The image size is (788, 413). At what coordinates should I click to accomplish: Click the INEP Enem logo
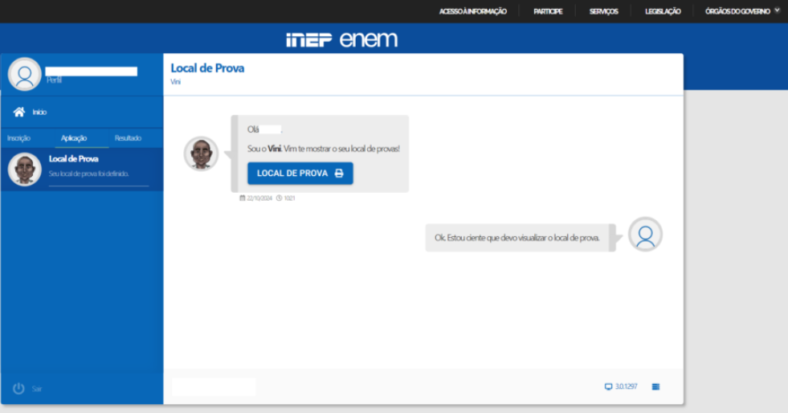coord(341,40)
